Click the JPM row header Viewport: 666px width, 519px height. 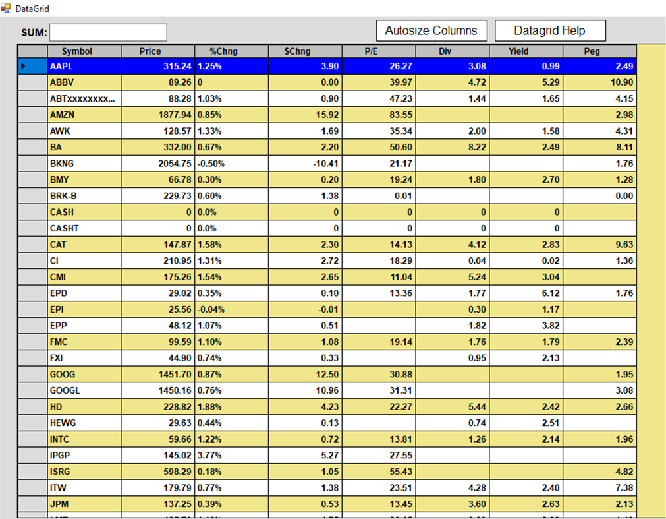[33, 504]
